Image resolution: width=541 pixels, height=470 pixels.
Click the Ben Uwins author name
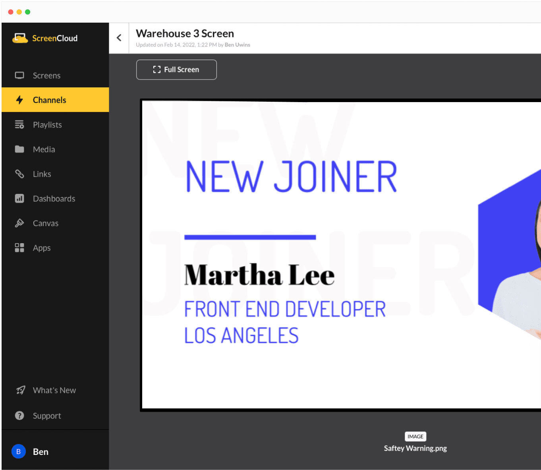click(238, 45)
